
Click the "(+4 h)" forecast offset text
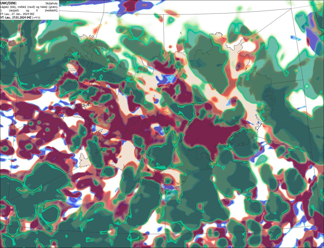pos(36,18)
